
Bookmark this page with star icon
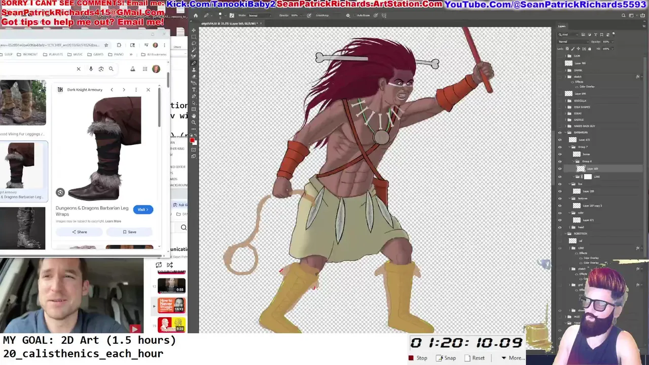[106, 45]
